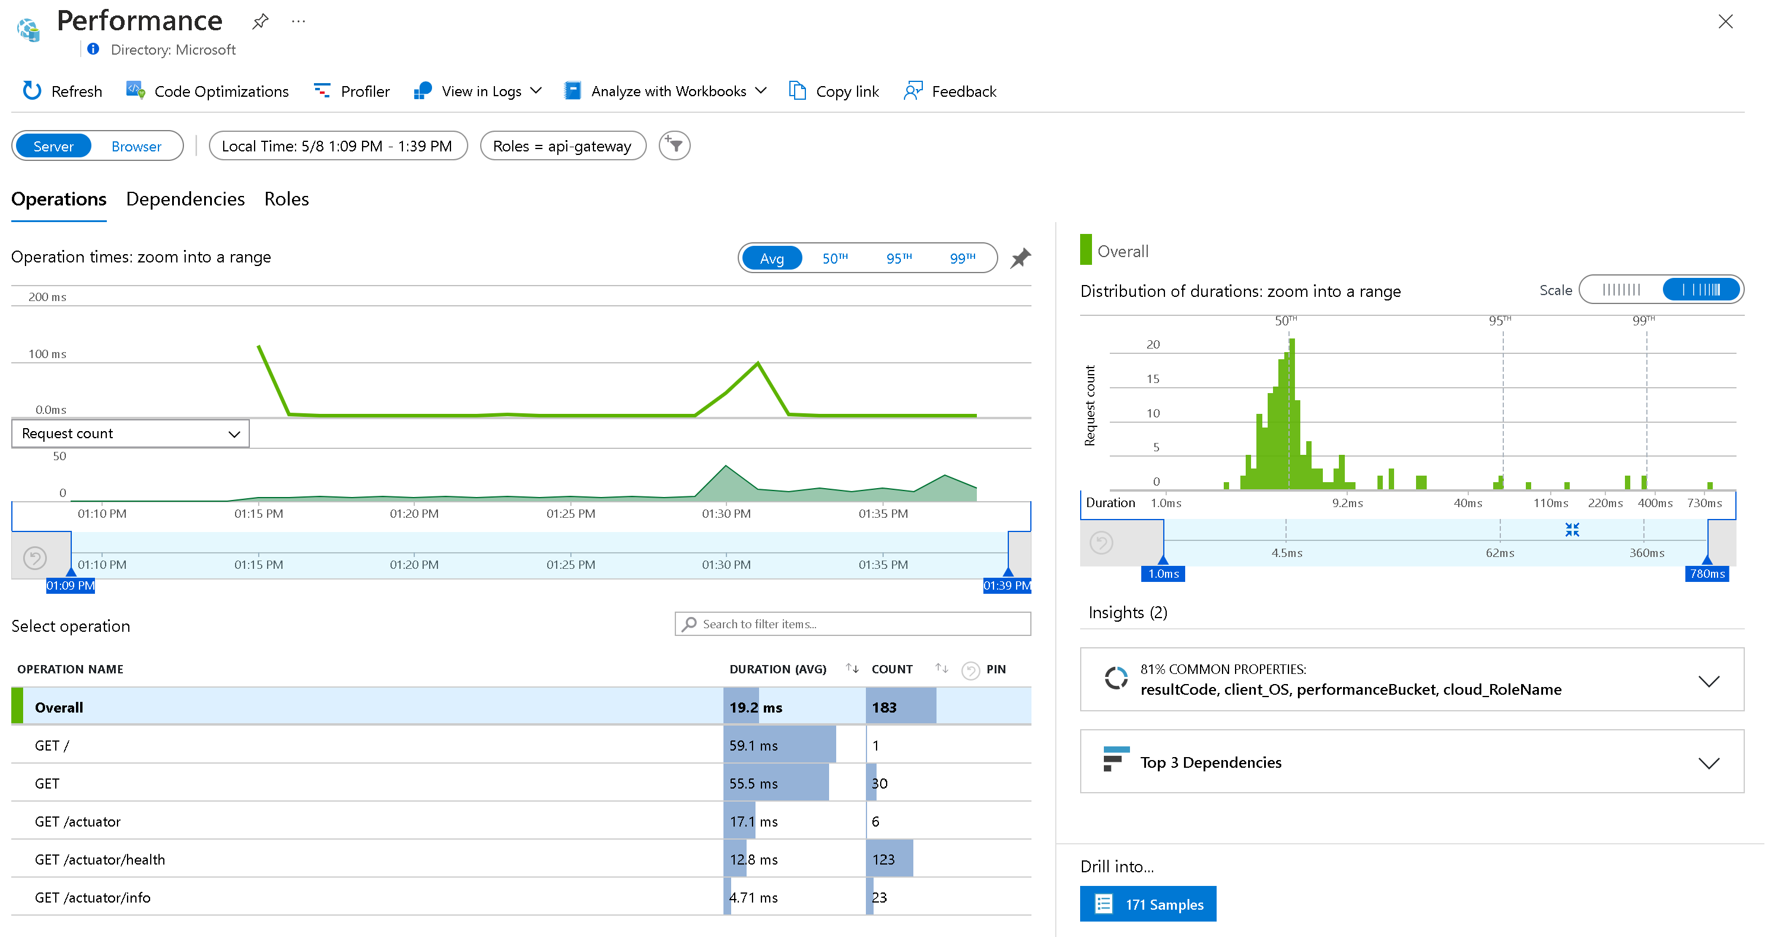The image size is (1765, 937).
Task: Open the Dependencies tab
Action: coord(185,199)
